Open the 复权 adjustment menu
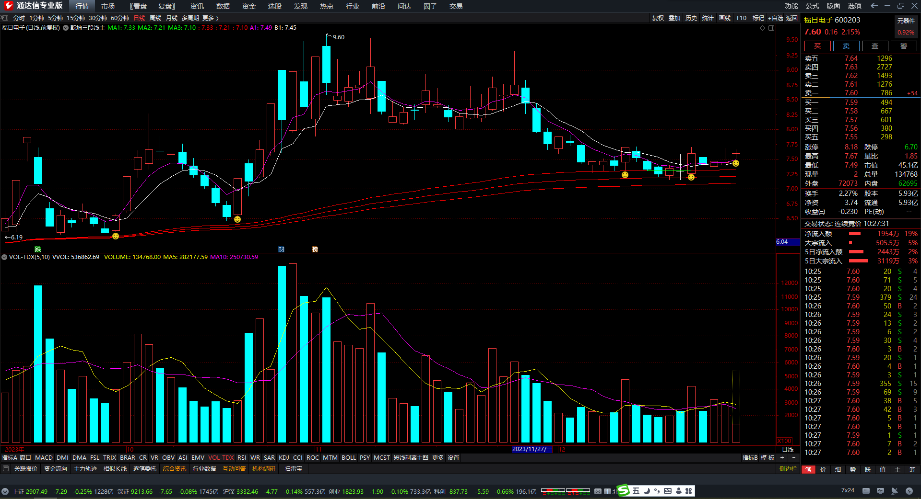921x499 pixels. point(658,18)
